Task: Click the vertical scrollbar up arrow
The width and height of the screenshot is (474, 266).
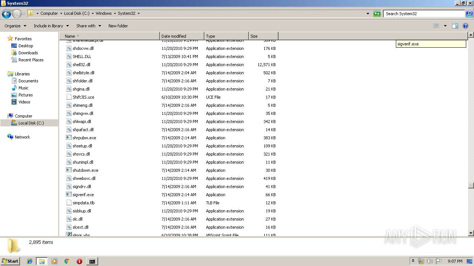Action: [471, 35]
